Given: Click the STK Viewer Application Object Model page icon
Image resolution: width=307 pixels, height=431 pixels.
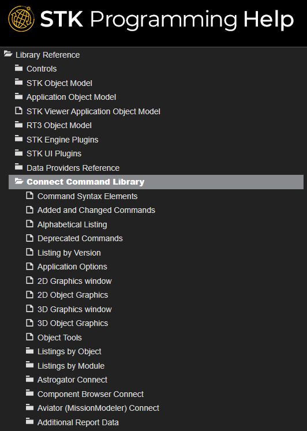Looking at the screenshot, I should pyautogui.click(x=18, y=111).
